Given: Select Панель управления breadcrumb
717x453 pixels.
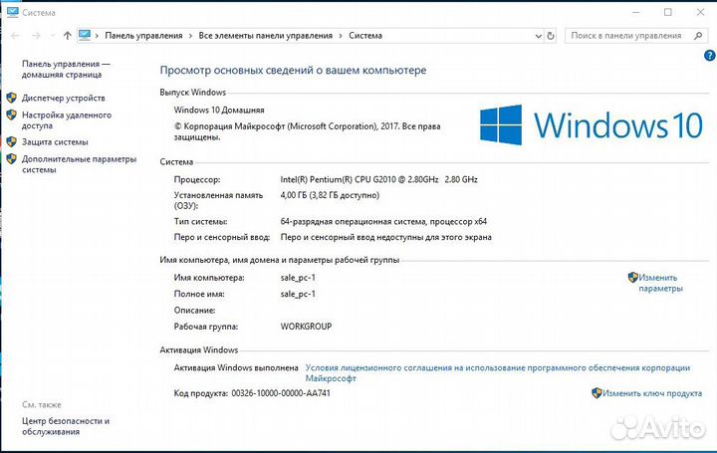Looking at the screenshot, I should [143, 36].
